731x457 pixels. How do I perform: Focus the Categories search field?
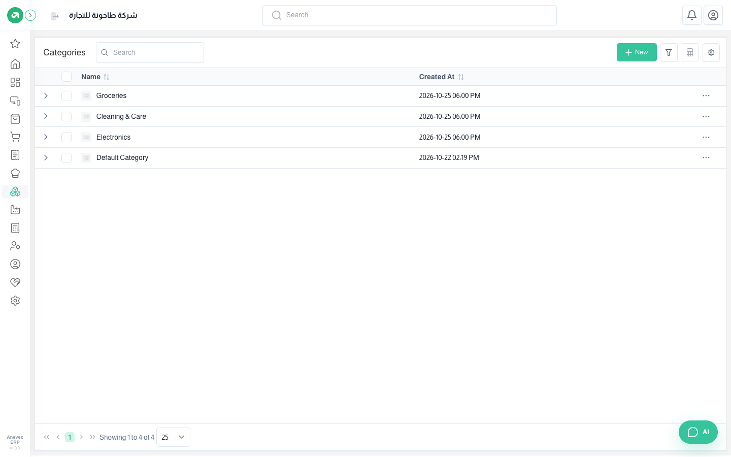click(150, 52)
